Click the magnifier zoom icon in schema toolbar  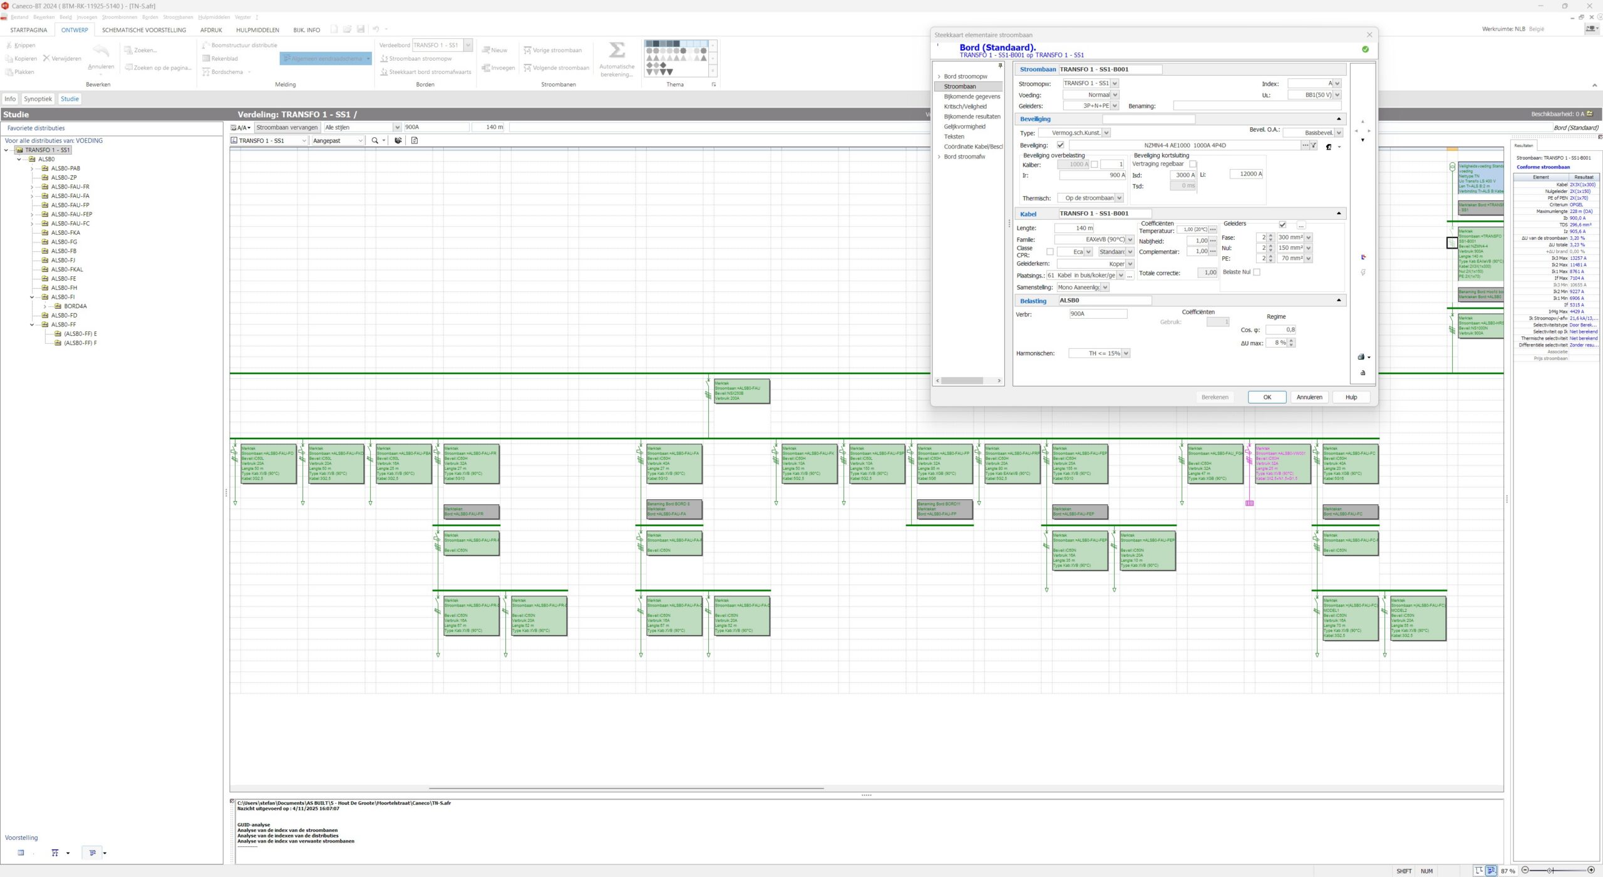(375, 141)
